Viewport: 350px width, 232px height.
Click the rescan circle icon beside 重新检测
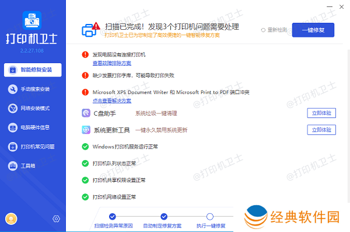263,30
